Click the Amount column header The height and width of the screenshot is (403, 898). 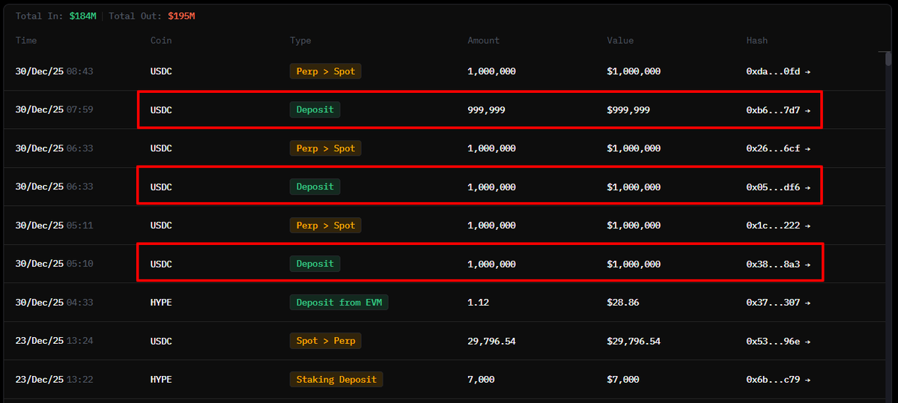(x=483, y=40)
